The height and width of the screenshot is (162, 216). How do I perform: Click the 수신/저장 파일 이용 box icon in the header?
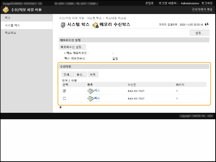coord(5,10)
